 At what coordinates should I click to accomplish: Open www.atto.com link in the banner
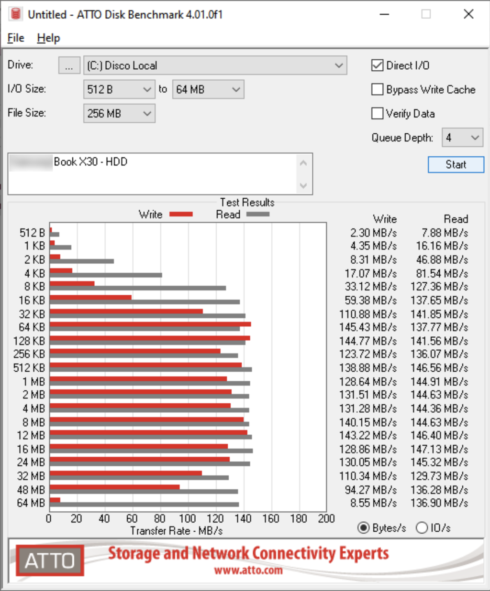point(248,570)
